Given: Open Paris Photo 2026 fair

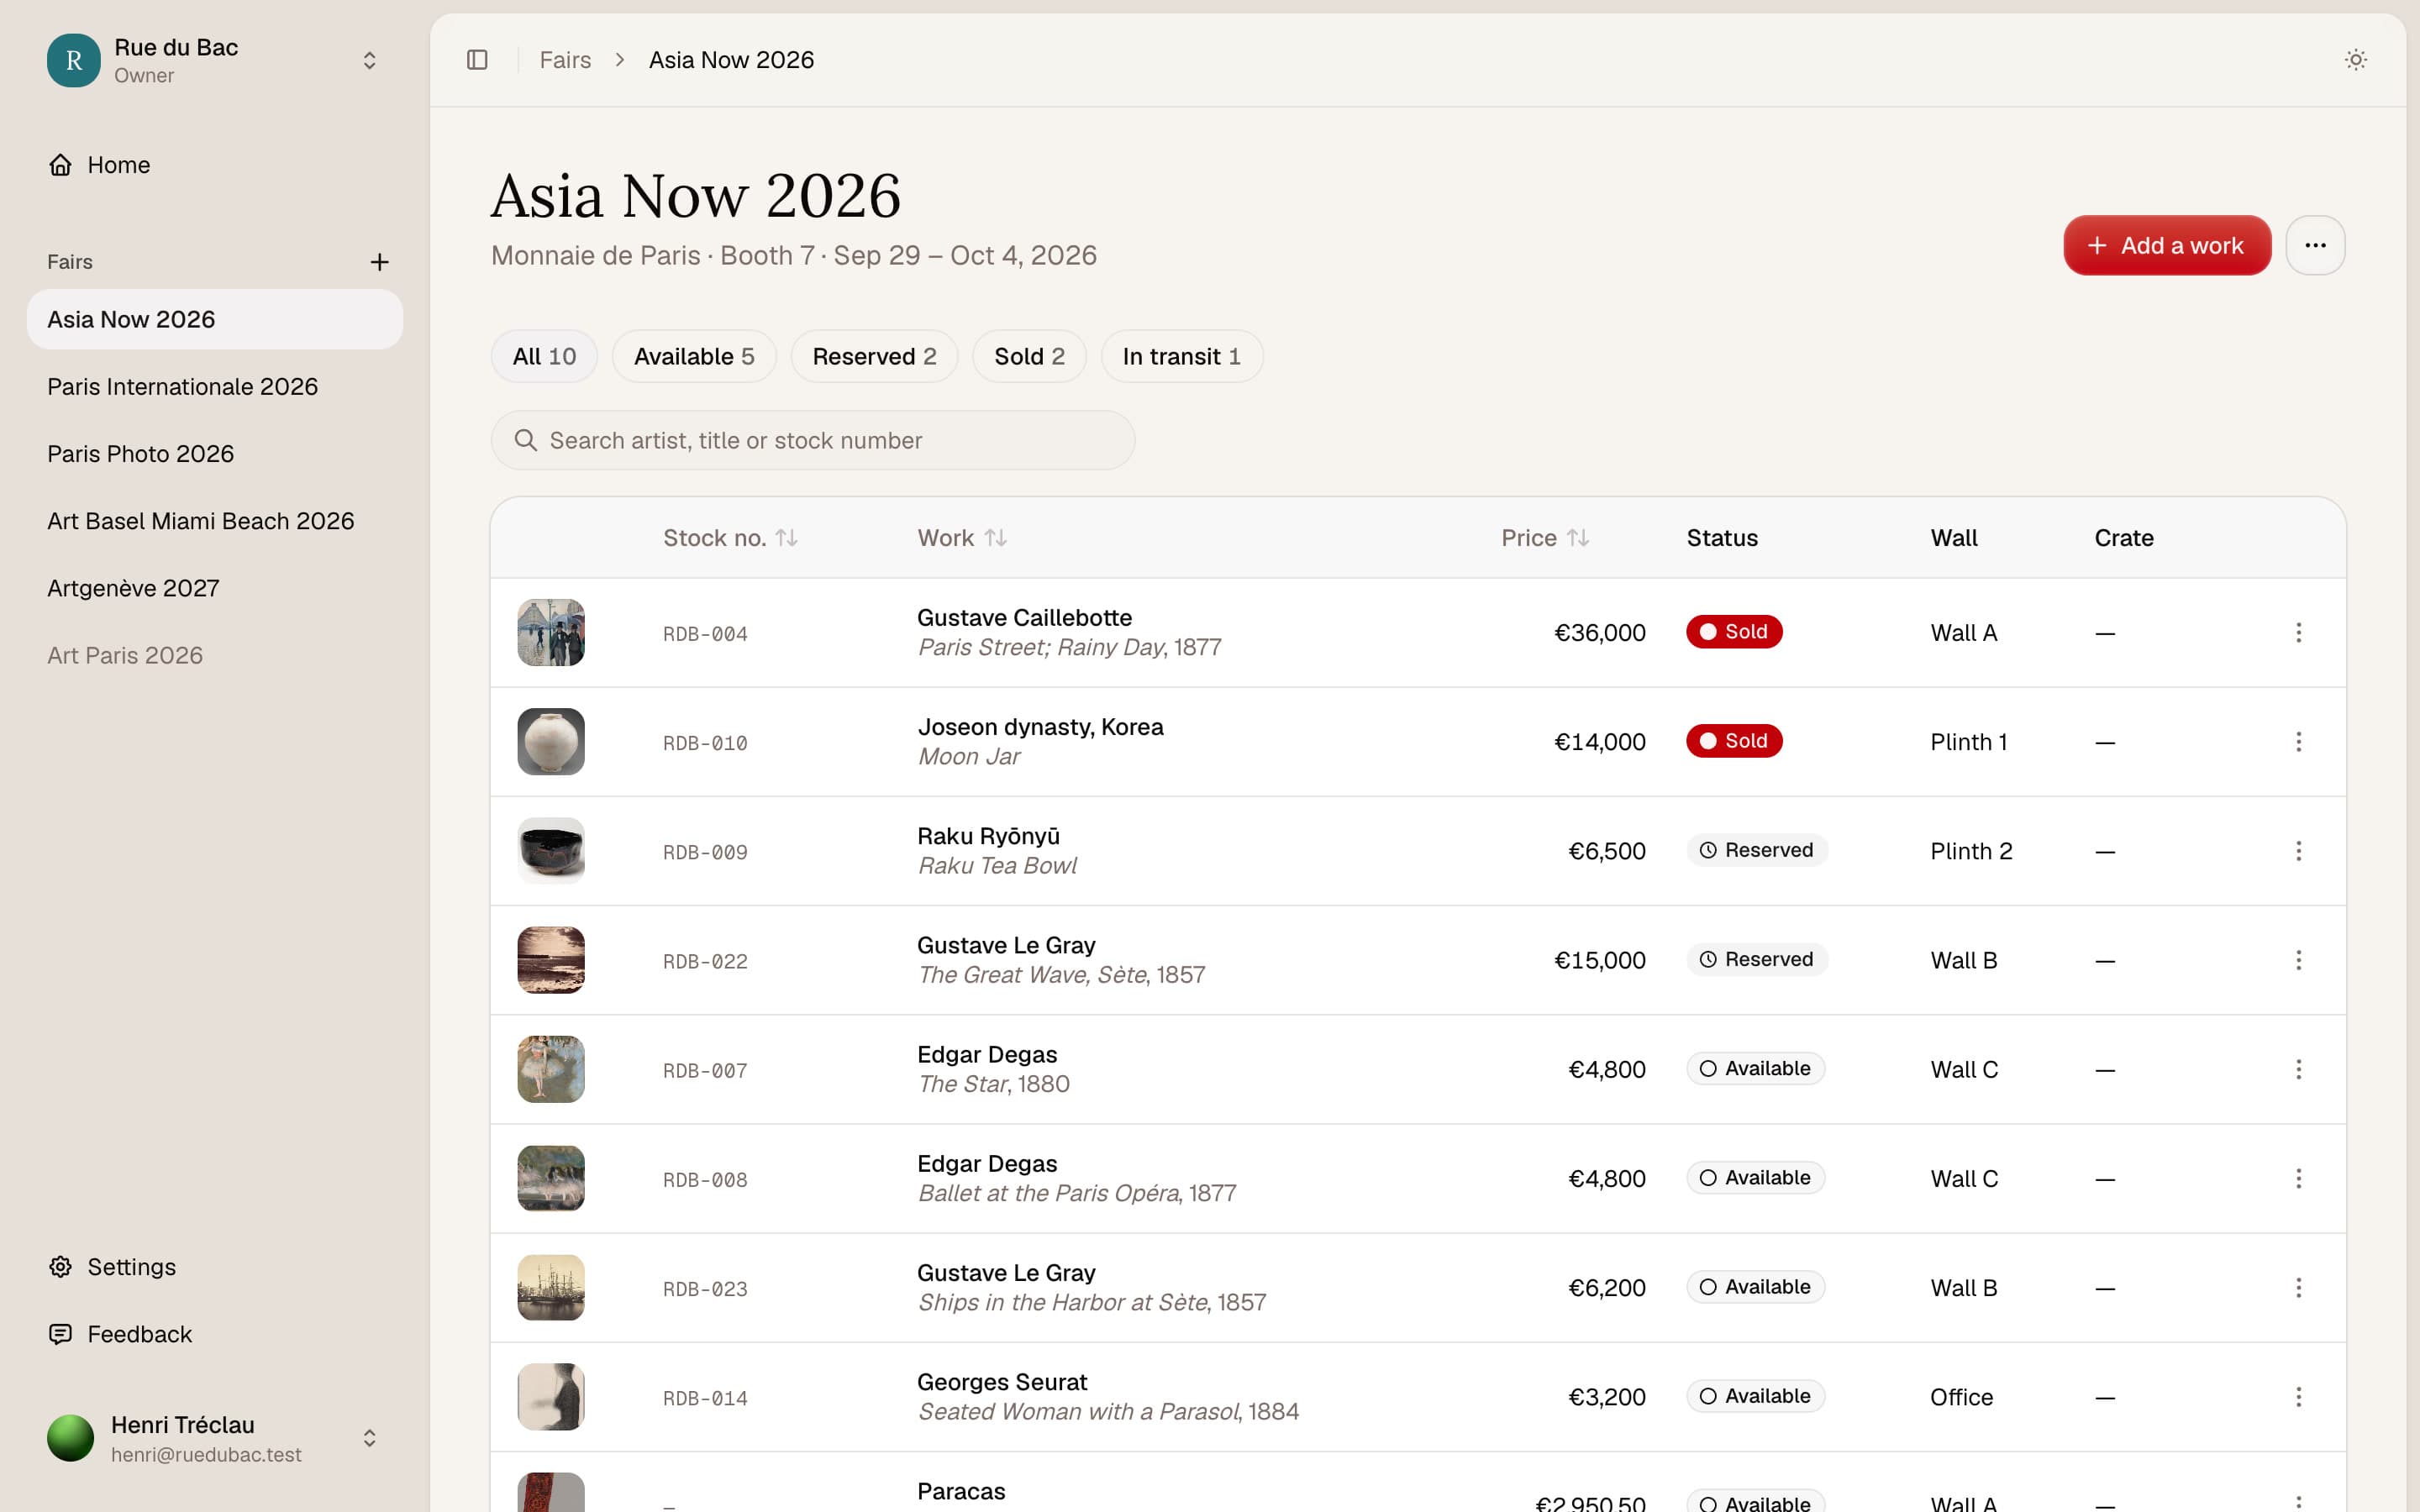Looking at the screenshot, I should point(215,454).
